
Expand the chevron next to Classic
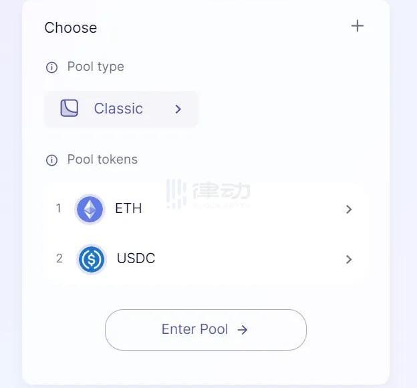coord(178,109)
